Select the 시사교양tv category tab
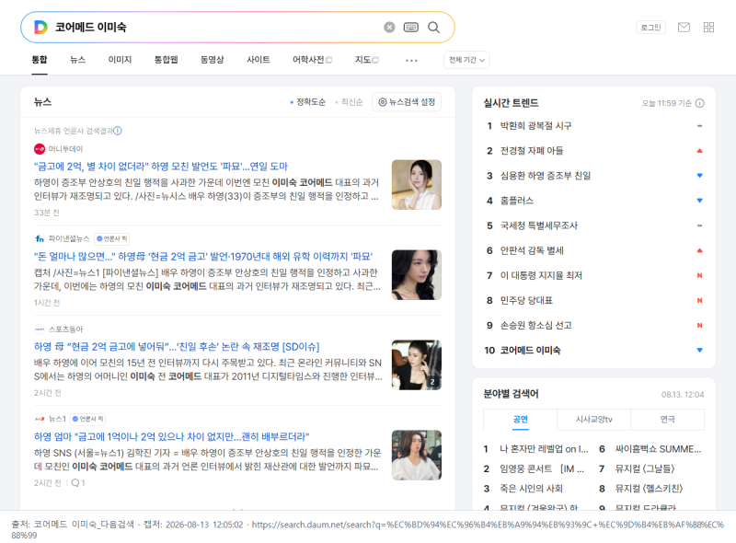Screen dimensions: 736x543 click(593, 420)
